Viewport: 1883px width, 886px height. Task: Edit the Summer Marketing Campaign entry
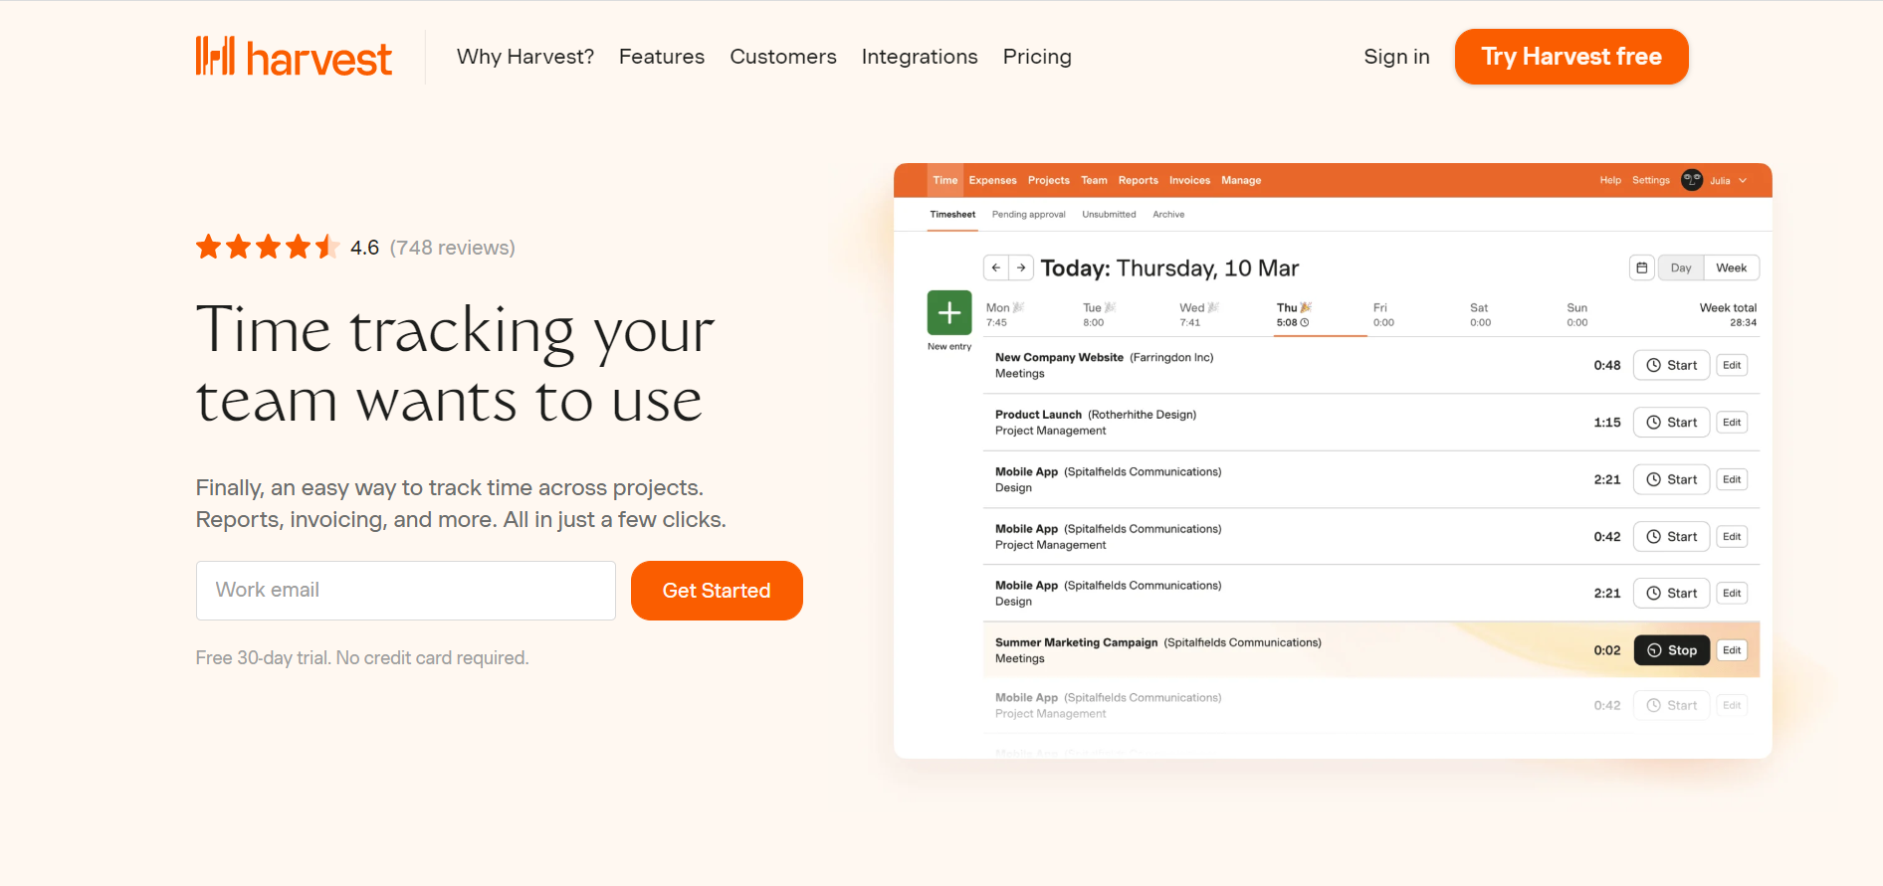tap(1732, 650)
